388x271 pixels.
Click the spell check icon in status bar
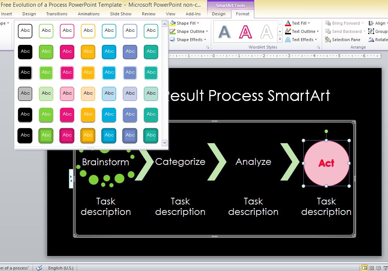(x=39, y=268)
